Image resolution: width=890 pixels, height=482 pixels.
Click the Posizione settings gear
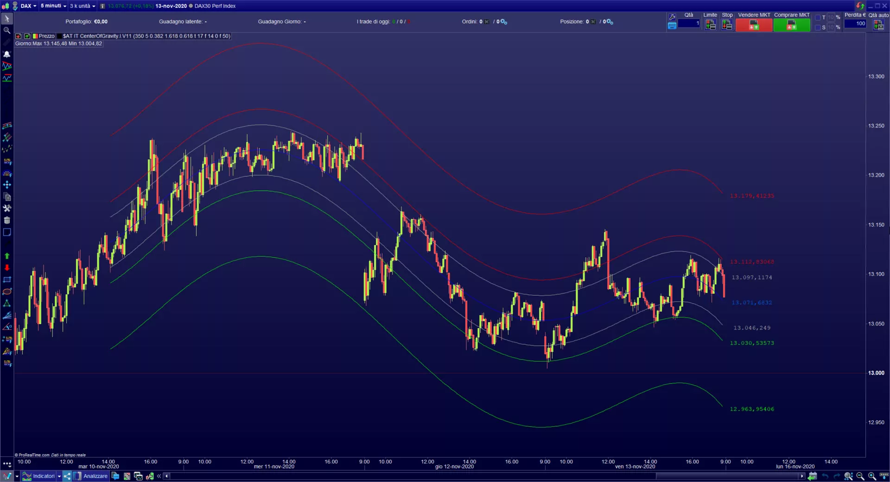[610, 22]
